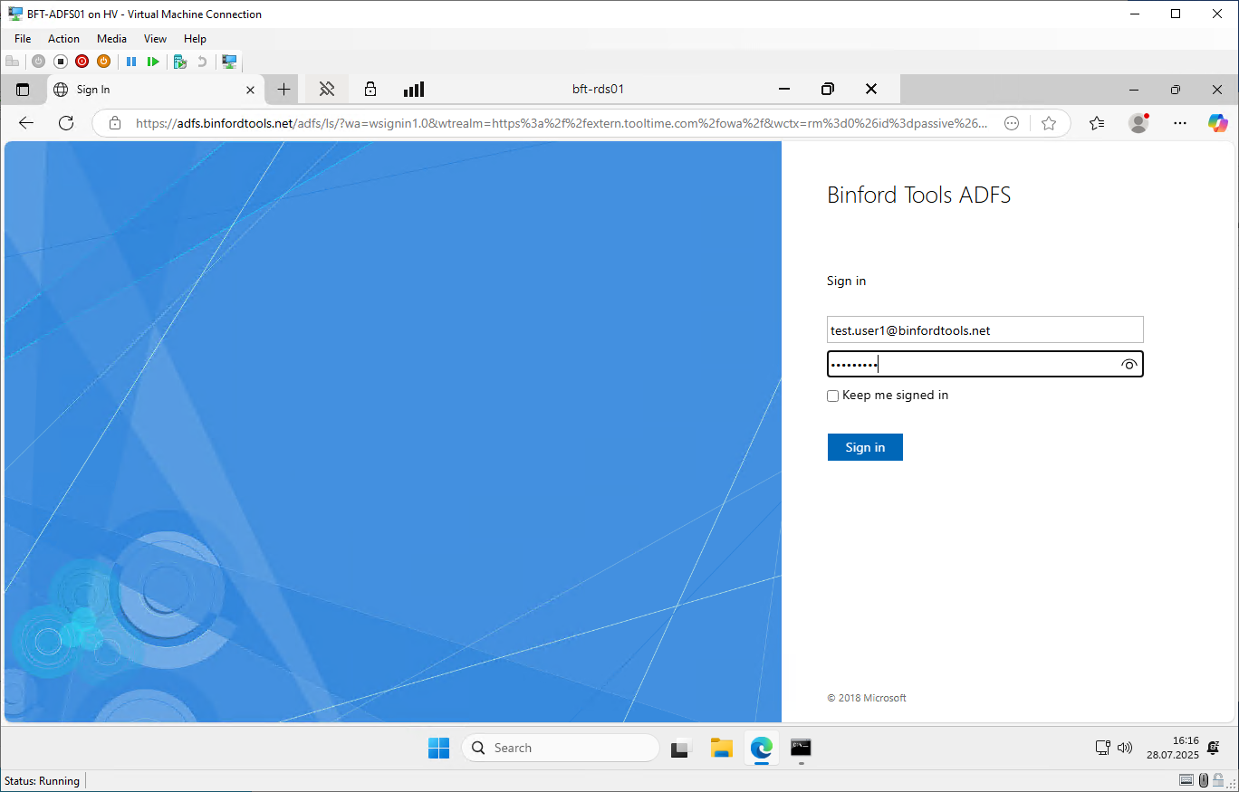This screenshot has height=792, width=1239.
Task: Close the bft-rds01 remote session
Action: click(871, 89)
